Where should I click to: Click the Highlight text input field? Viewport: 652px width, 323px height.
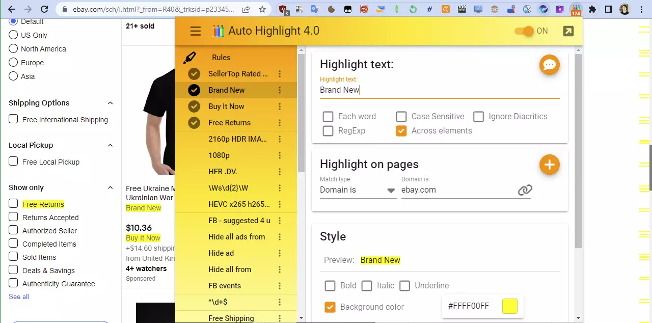tap(440, 90)
